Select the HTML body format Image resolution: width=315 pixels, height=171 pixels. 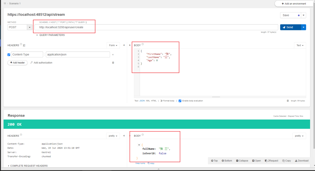point(154,101)
